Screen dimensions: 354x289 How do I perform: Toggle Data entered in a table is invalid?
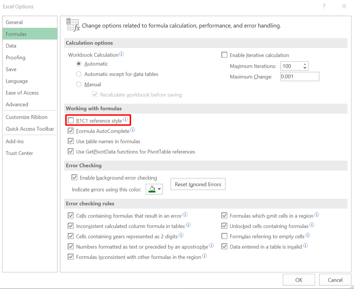pyautogui.click(x=224, y=246)
